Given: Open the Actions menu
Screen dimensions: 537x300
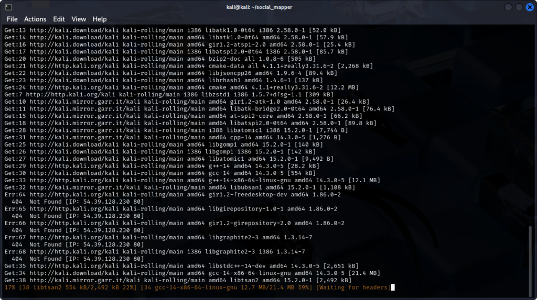Looking at the screenshot, I should [x=35, y=19].
